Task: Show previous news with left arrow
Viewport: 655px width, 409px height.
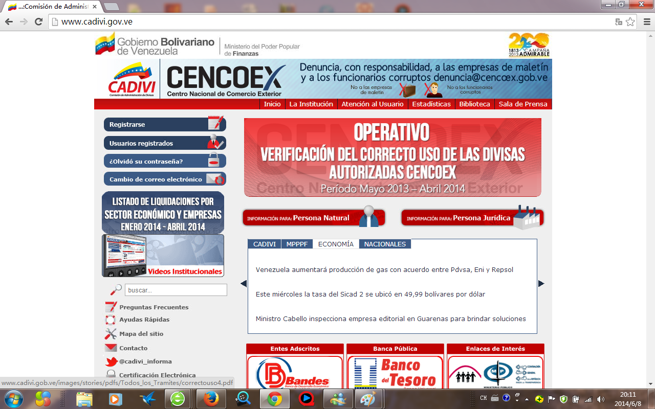Action: point(244,283)
